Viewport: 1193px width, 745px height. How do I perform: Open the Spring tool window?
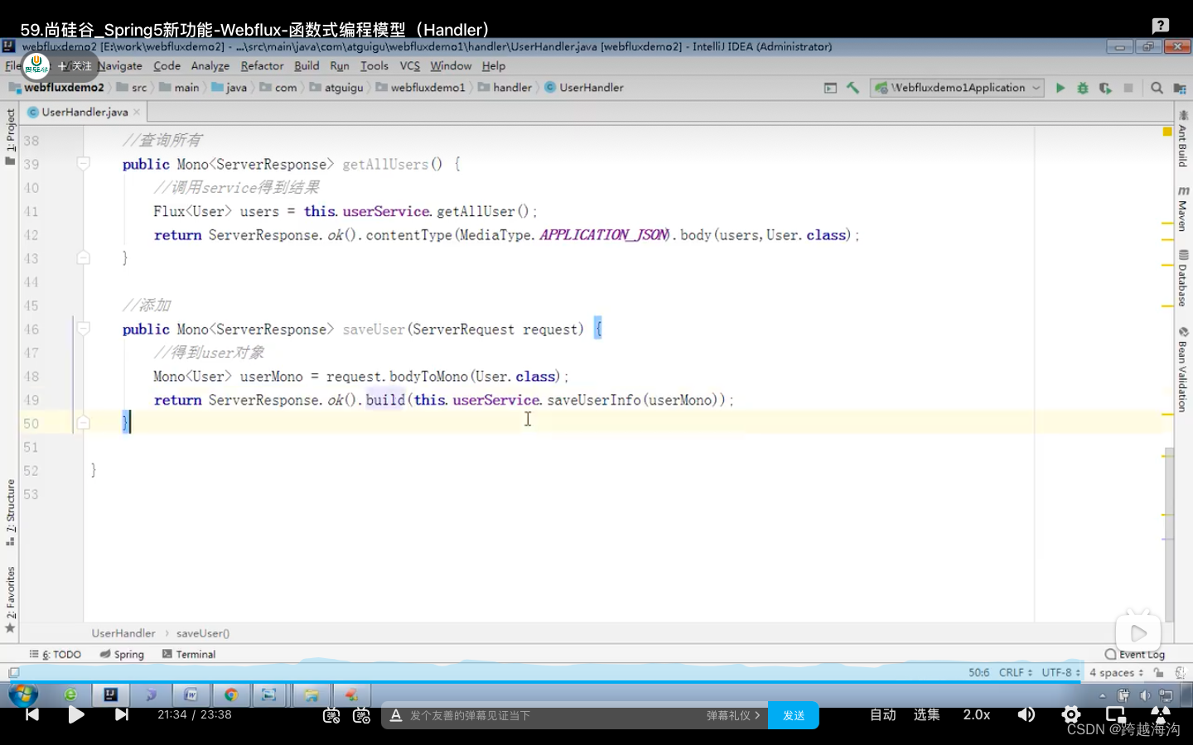(122, 654)
